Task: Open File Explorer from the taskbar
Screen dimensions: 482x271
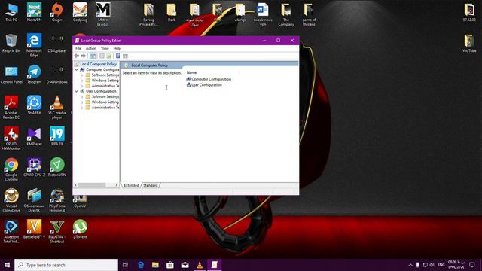Action: (155, 265)
